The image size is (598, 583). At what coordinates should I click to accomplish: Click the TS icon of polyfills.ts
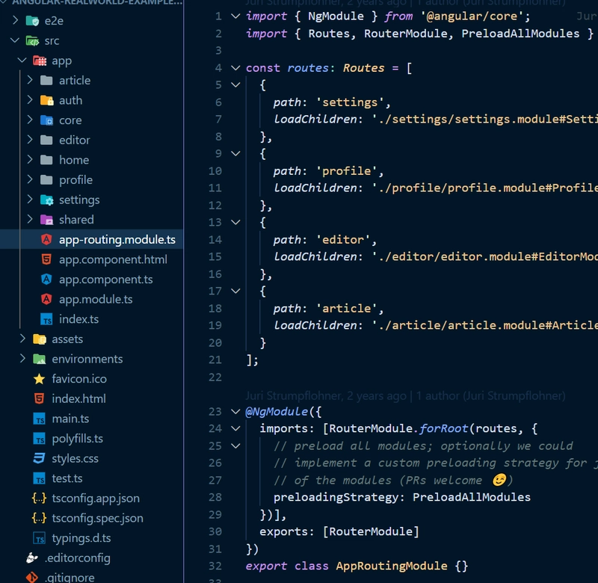40,439
